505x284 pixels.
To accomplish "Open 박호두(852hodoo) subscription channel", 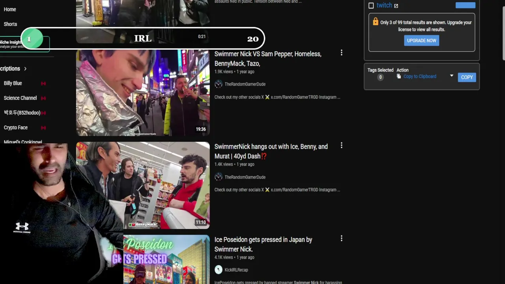I will click(22, 113).
